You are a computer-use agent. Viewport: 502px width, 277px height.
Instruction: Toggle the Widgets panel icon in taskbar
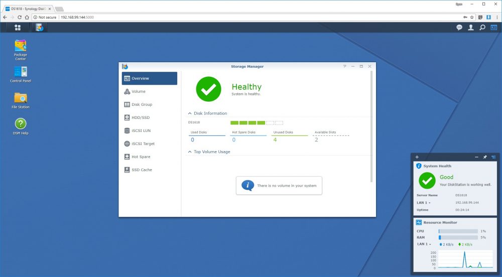point(493,28)
